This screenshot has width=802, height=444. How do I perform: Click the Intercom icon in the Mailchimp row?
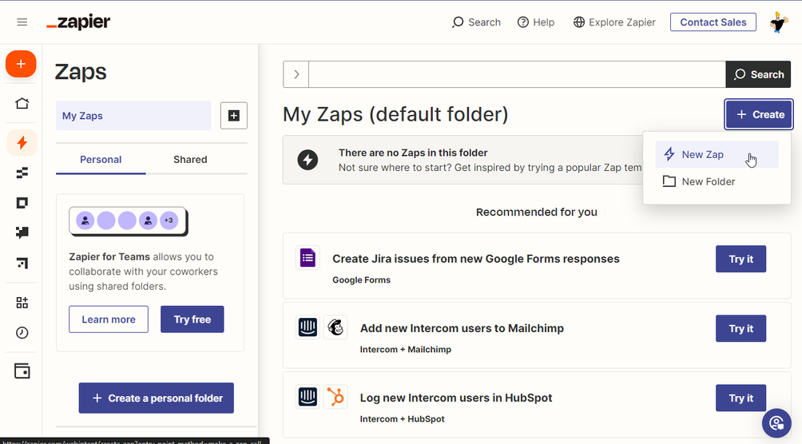click(x=308, y=327)
